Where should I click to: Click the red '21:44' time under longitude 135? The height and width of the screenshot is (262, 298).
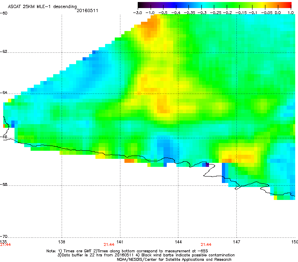6,245
